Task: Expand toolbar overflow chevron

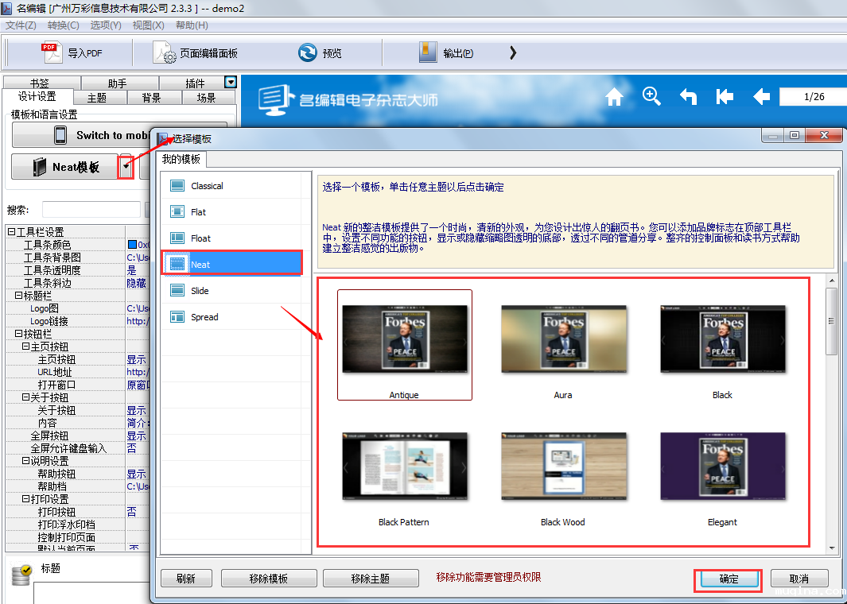Action: click(513, 53)
